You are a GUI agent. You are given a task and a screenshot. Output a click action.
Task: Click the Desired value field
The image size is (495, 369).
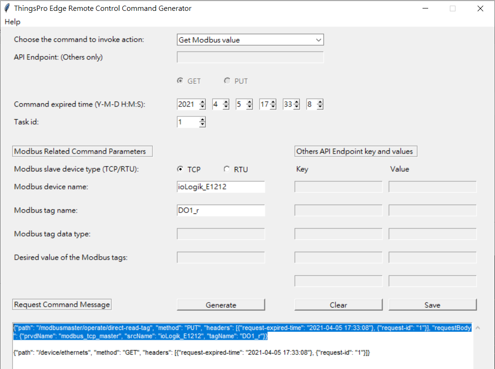pos(221,257)
